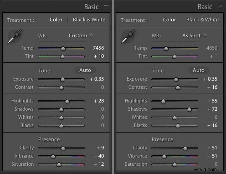226x174 pixels.
Task: Click the Presence label in left panel
Action: pos(49,139)
